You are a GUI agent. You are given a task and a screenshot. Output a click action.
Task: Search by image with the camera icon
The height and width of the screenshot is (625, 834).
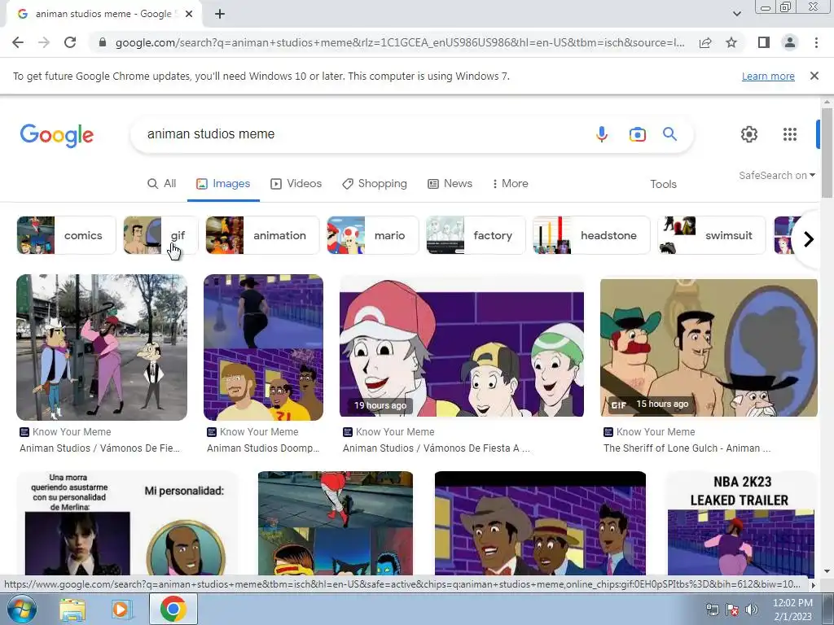(x=637, y=134)
